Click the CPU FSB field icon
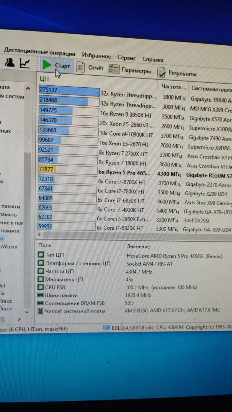 click(x=41, y=287)
